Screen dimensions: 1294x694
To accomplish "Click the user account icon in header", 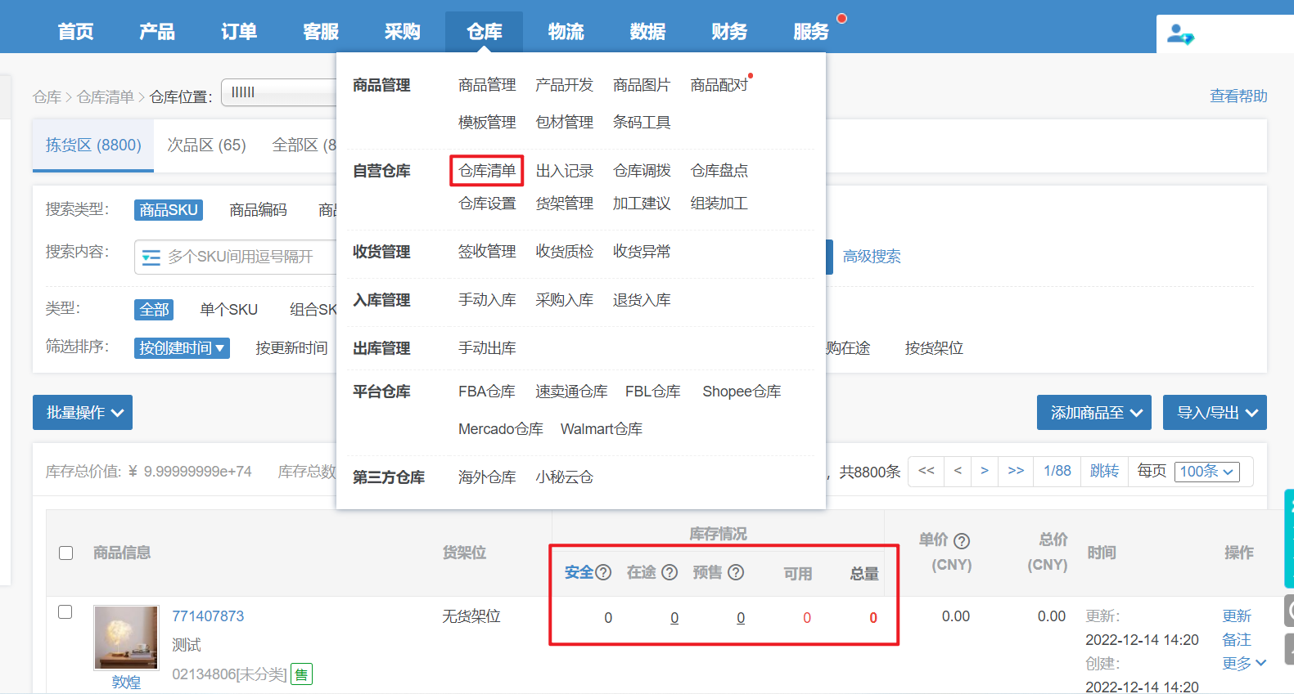I will (1180, 34).
